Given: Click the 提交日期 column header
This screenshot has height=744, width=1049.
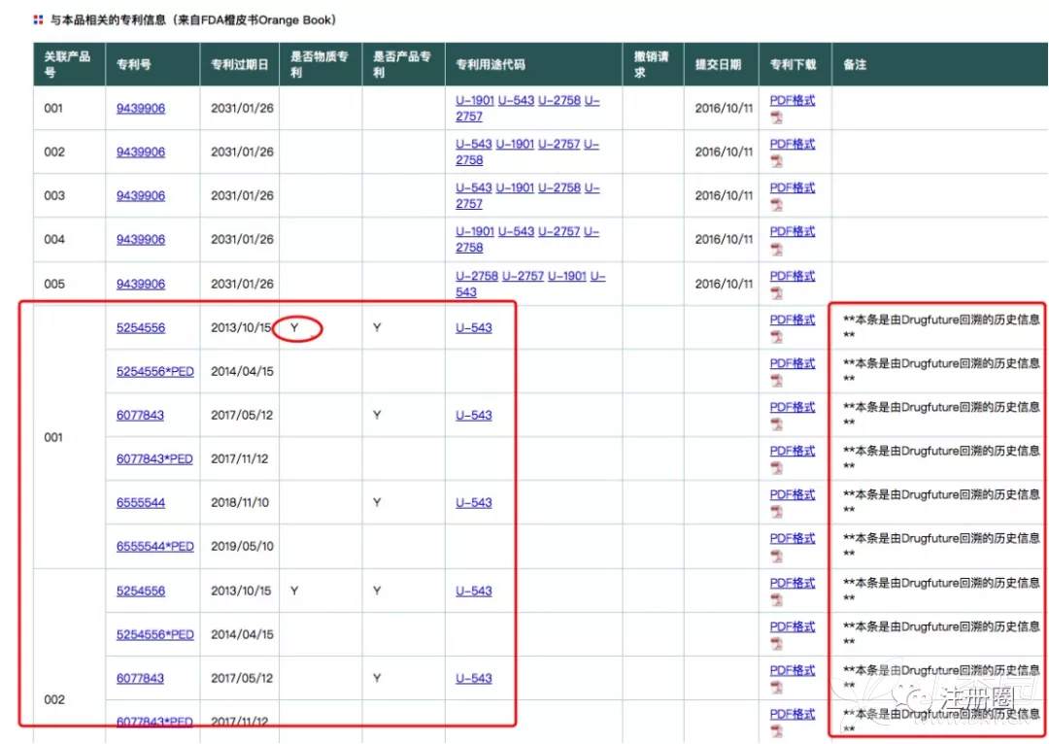Looking at the screenshot, I should pos(718,65).
